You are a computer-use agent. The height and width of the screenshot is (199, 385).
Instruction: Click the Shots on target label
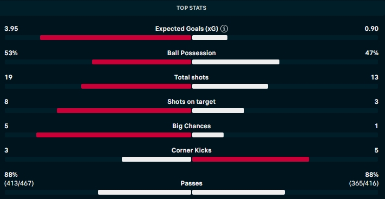[192, 102]
